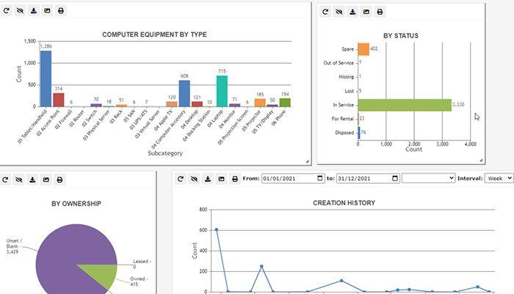Refresh the By Ownership chart
Screen dimensions: 514x294
tap(5, 179)
